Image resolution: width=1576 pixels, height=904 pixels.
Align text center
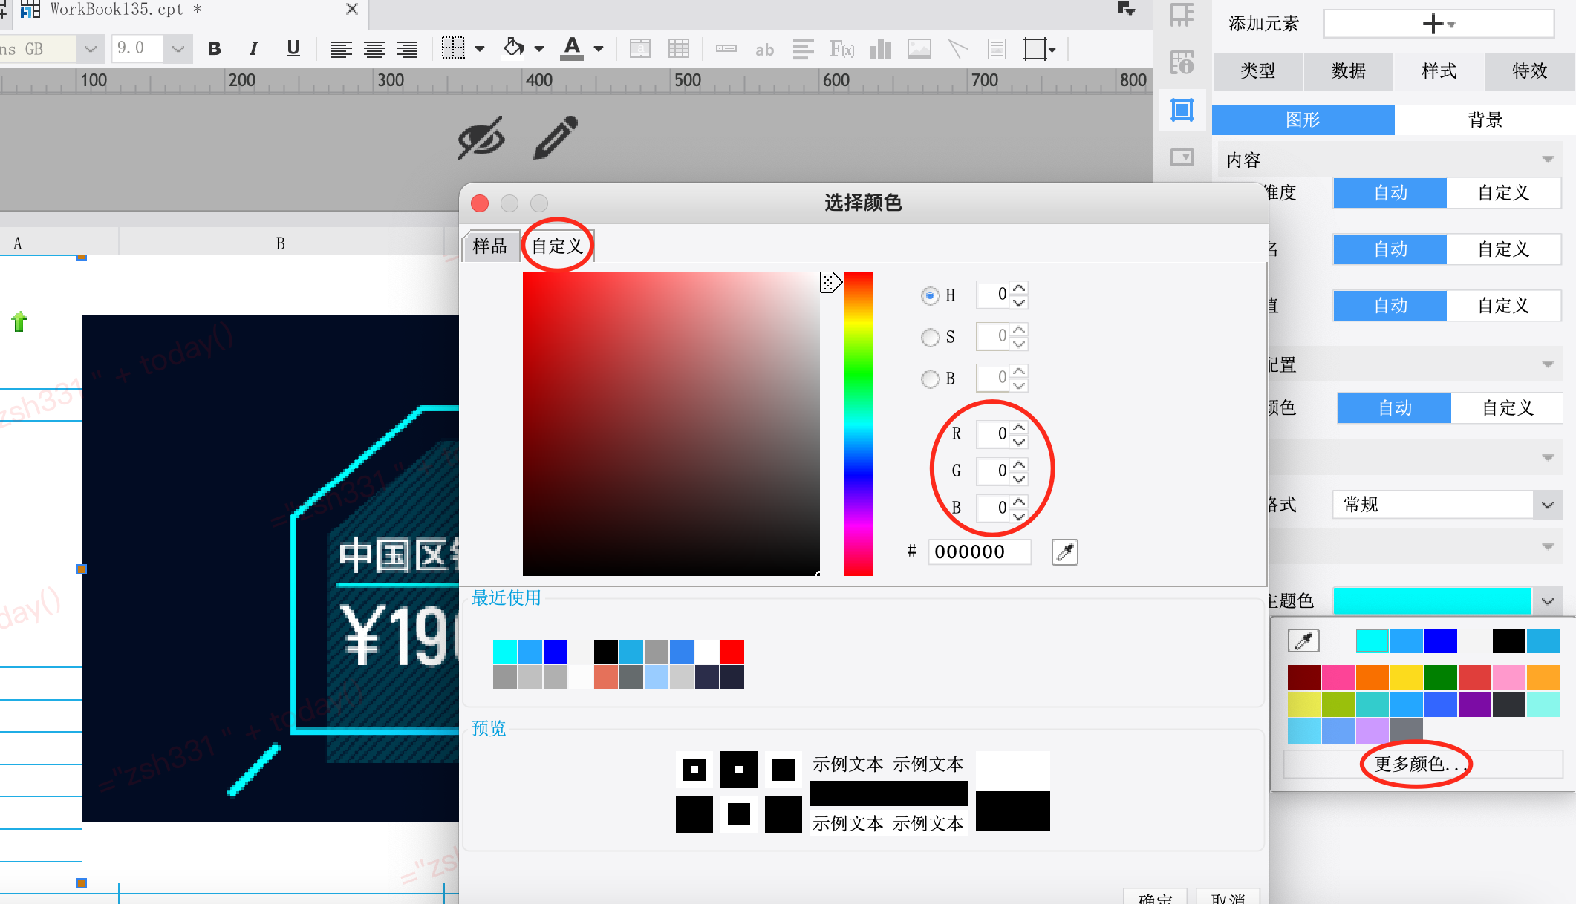(x=374, y=49)
